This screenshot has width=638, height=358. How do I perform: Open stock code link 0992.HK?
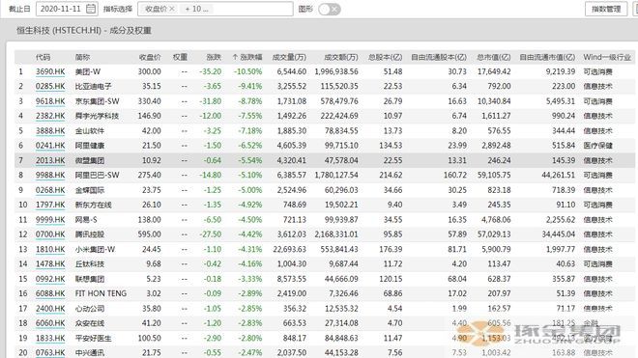click(50, 279)
